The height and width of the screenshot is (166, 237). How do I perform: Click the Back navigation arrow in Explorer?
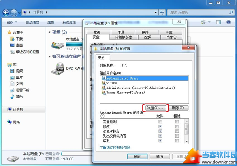tap(6, 13)
